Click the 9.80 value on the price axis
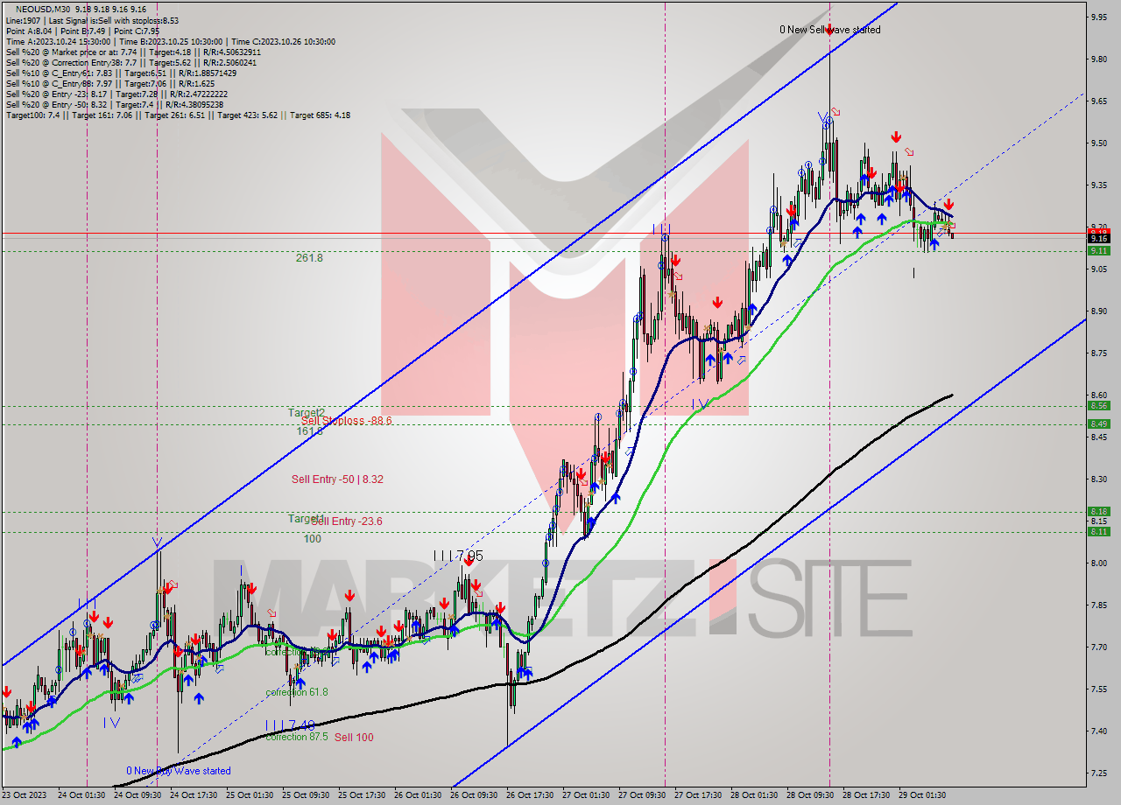 pos(1099,59)
